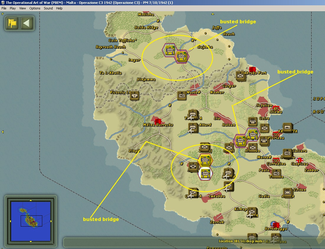Select the air unit beside Attard
Image resolution: width=325 pixels, height=249 pixels.
pyautogui.click(x=193, y=128)
